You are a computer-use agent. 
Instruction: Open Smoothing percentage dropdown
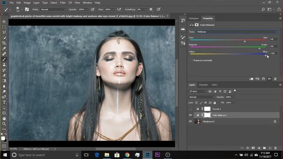pos(145,9)
